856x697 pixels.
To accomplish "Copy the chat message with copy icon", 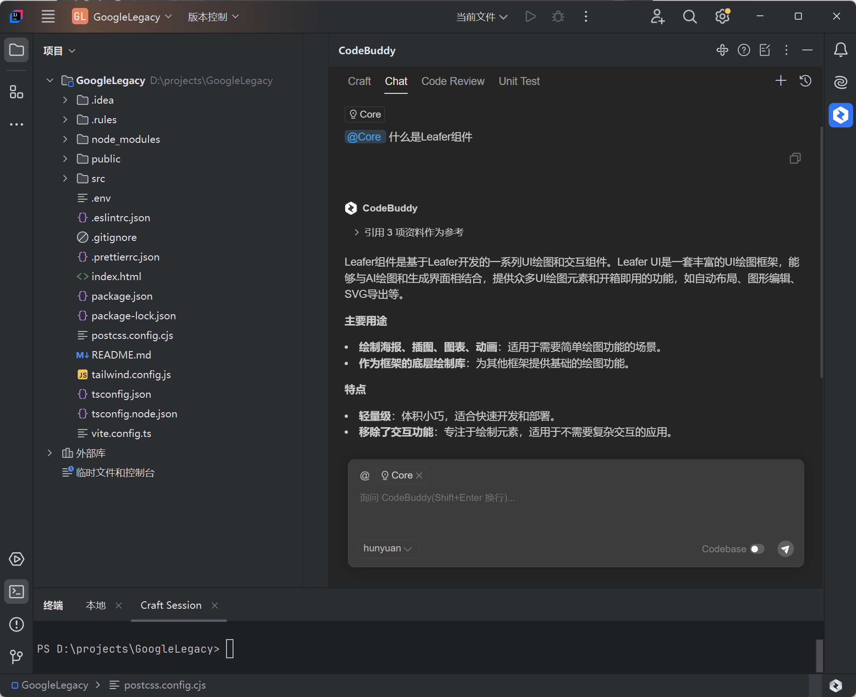I will click(x=795, y=159).
